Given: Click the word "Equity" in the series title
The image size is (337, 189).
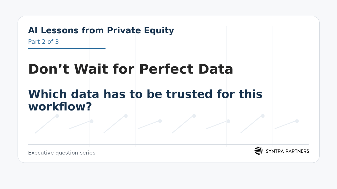Looking at the screenshot, I should [159, 31].
